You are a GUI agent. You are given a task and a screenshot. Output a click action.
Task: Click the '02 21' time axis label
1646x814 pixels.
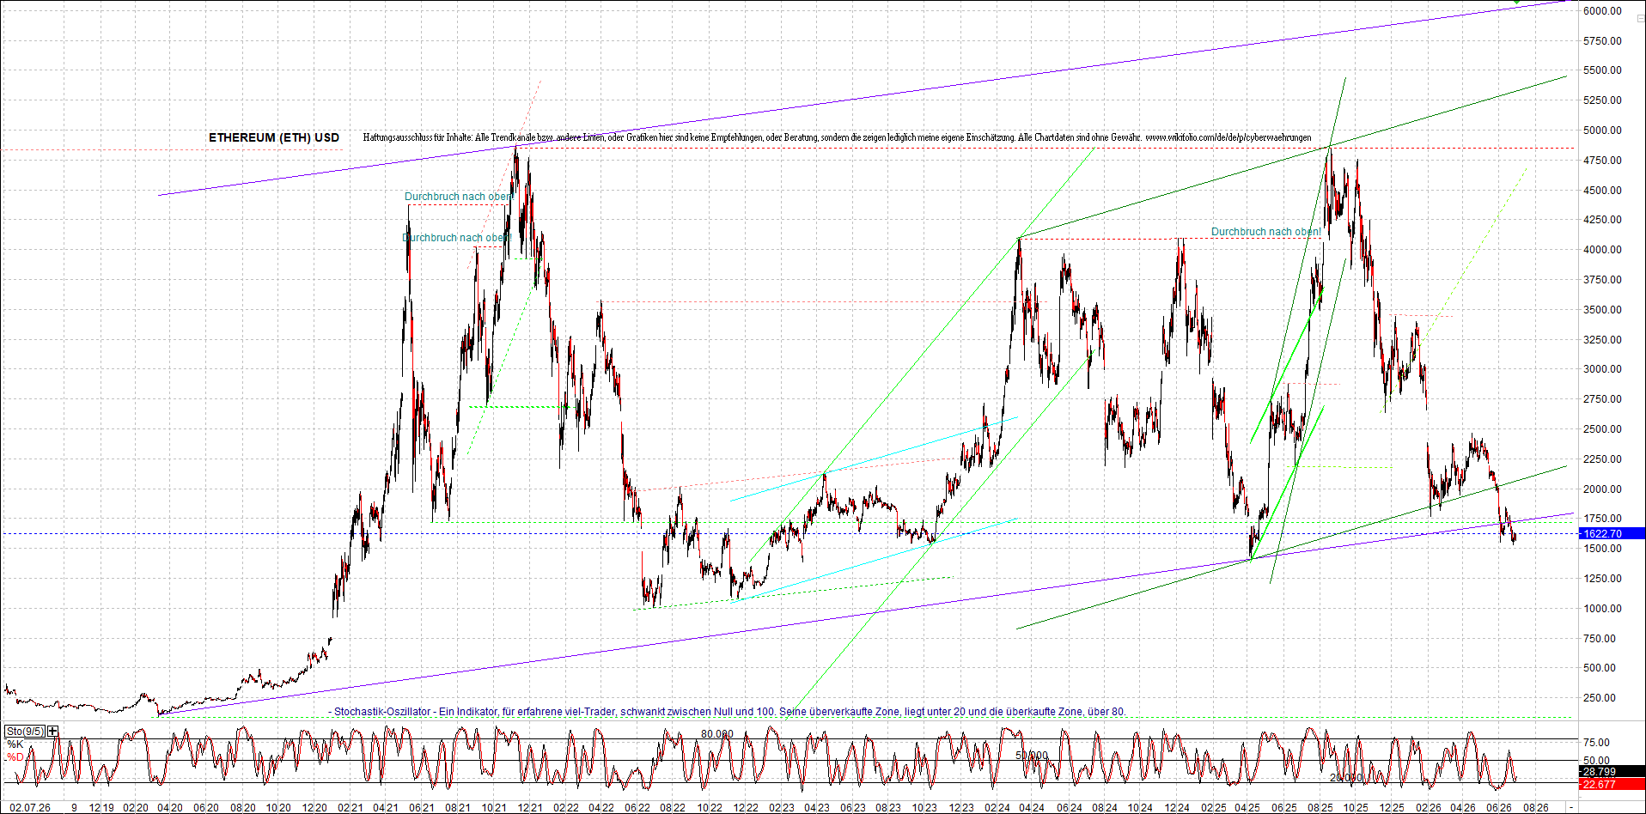[350, 808]
